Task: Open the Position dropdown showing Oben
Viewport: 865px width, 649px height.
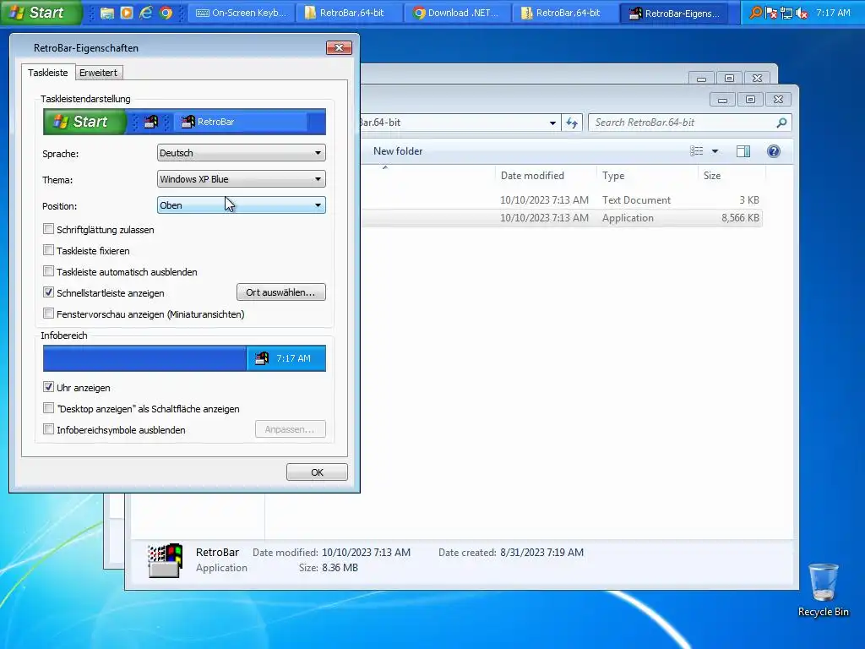Action: pyautogui.click(x=241, y=205)
